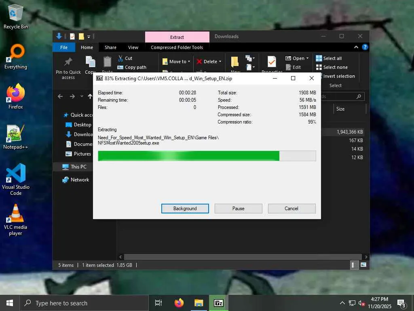Click the Edit ribbon command
This screenshot has width=414, height=311.
click(294, 67)
